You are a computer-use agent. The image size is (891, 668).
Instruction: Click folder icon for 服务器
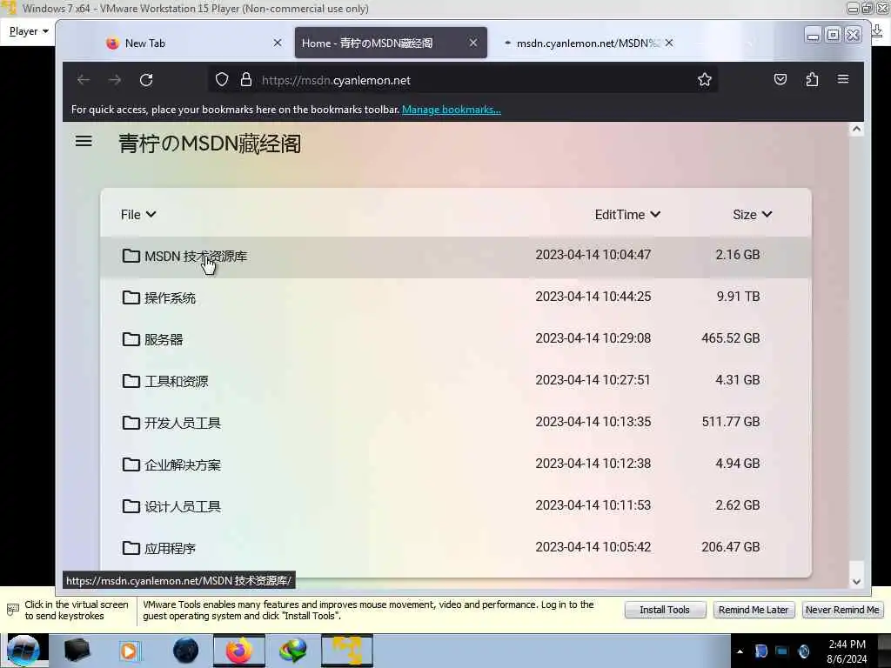pyautogui.click(x=131, y=339)
